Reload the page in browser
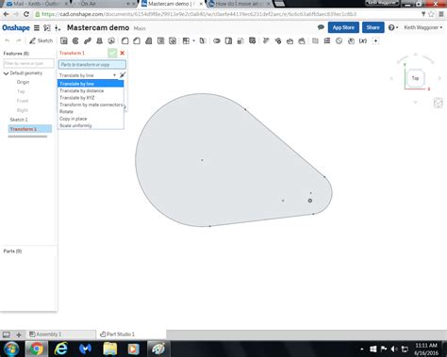Screen dimensions: 447x357 pos(26,14)
